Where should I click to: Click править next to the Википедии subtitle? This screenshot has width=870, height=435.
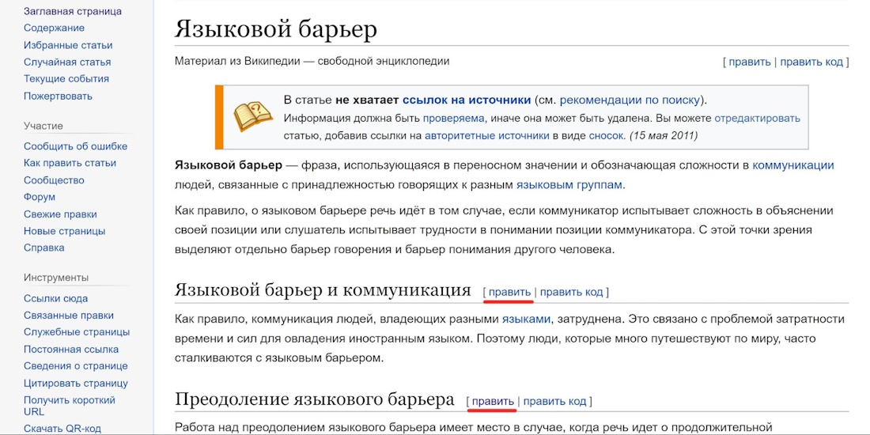click(749, 62)
